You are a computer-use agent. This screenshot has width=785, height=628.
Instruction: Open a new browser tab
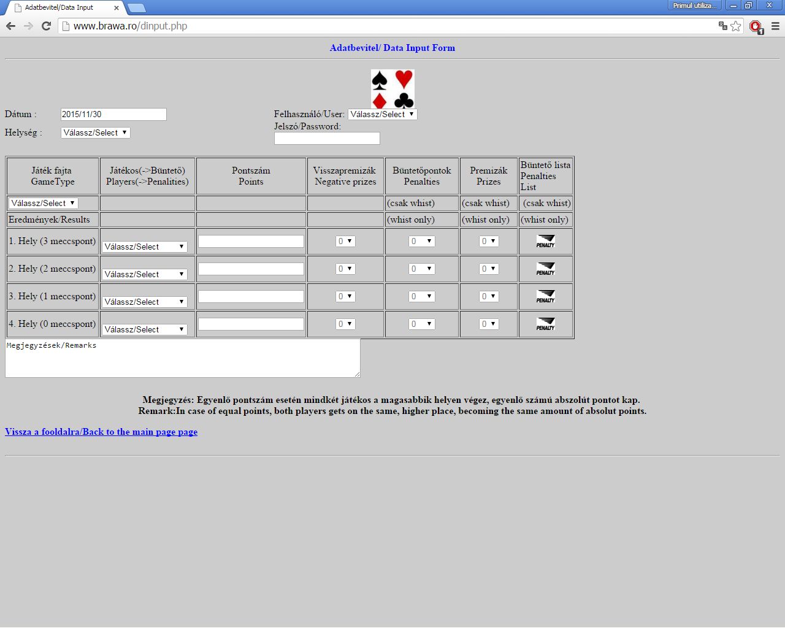136,8
